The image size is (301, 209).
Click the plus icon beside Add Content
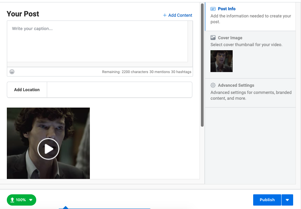[x=165, y=15]
